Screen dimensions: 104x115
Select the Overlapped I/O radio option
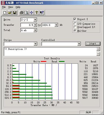coord(75,27)
